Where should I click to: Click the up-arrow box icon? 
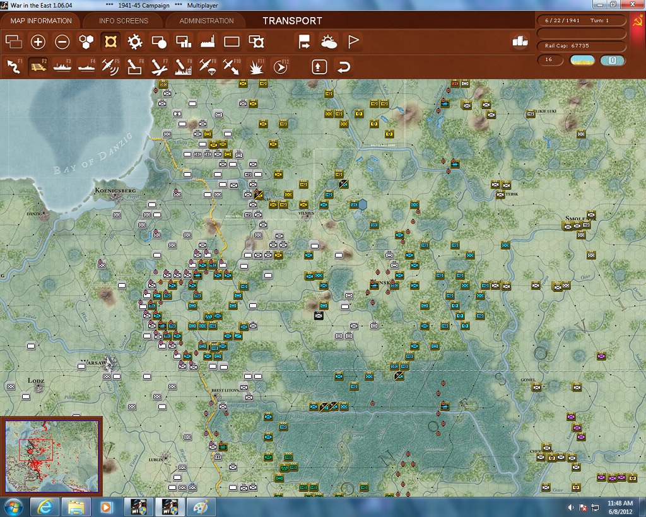(x=319, y=67)
